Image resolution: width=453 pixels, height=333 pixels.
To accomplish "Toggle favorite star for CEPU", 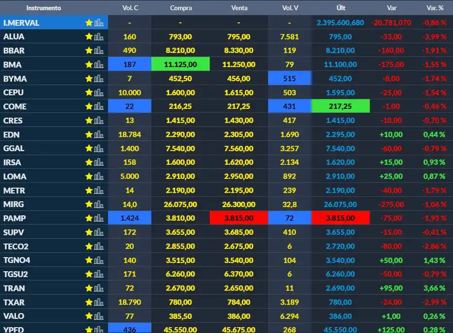I will (89, 93).
